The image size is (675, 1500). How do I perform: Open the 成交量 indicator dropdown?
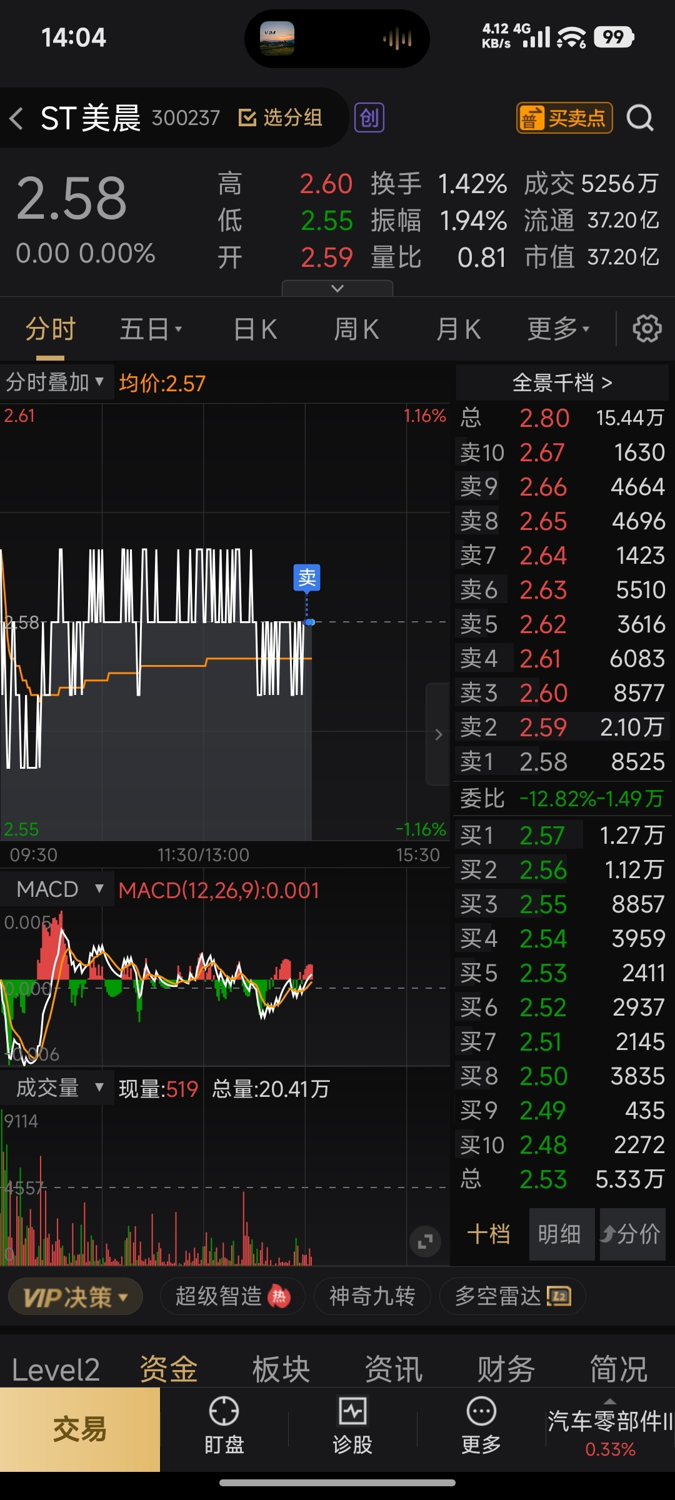click(x=56, y=1088)
